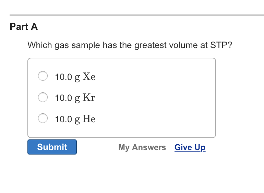This screenshot has height=193, width=264.
Task: Click the Submit button
Action: tap(52, 147)
